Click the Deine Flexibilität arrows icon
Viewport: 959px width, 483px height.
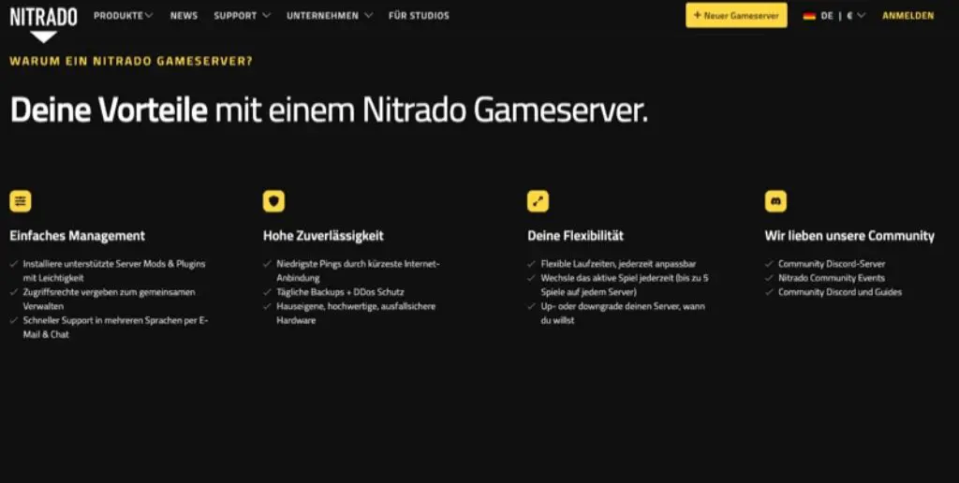pyautogui.click(x=538, y=201)
